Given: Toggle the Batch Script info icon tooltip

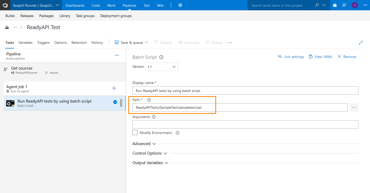Looking at the screenshot, I should click(x=161, y=57).
